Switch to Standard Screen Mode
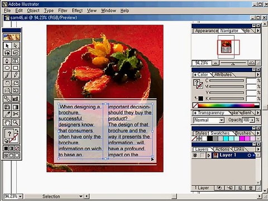 pos(6,155)
